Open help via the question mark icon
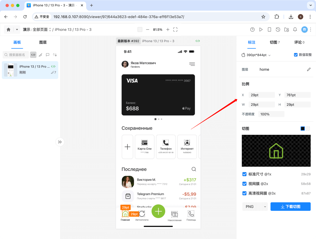Image resolution: width=316 pixels, height=239 pixels. [x=252, y=30]
